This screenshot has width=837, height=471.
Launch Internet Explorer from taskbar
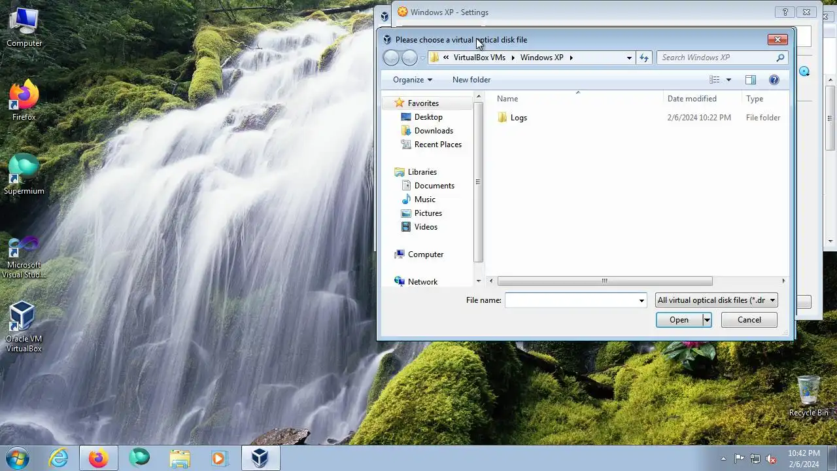pyautogui.click(x=58, y=458)
